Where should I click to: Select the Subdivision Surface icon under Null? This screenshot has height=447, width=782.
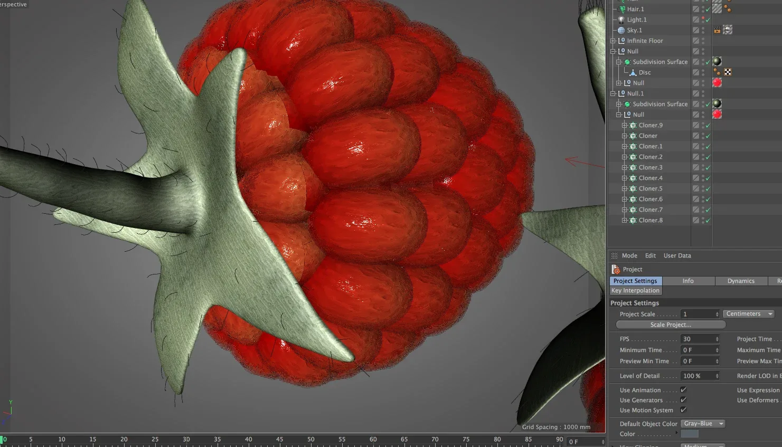click(627, 62)
